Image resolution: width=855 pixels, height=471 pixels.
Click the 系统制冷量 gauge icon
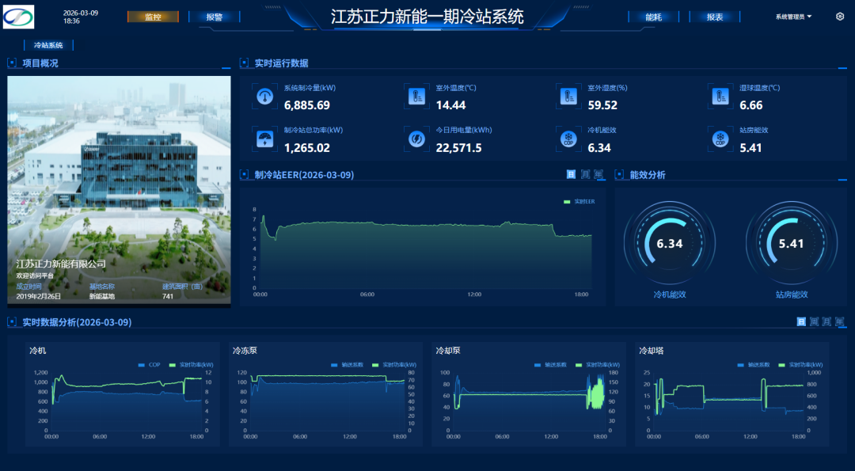[x=264, y=97]
